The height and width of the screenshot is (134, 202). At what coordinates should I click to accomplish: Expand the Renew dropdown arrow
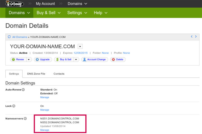[x=29, y=59]
